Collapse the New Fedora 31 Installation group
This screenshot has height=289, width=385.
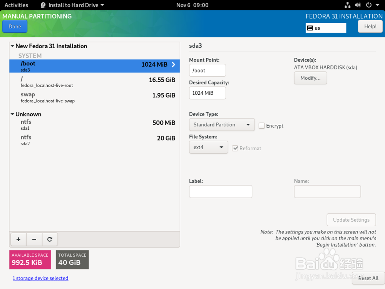coord(12,46)
